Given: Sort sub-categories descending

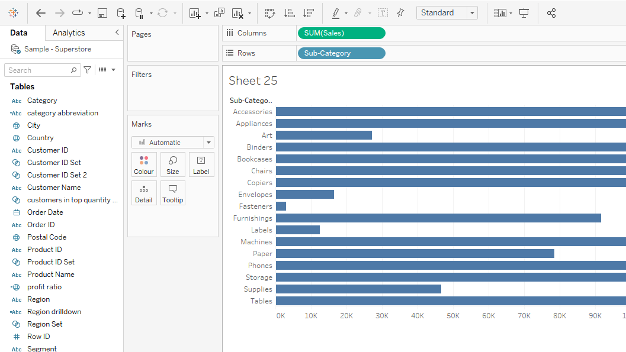Looking at the screenshot, I should coord(308,13).
